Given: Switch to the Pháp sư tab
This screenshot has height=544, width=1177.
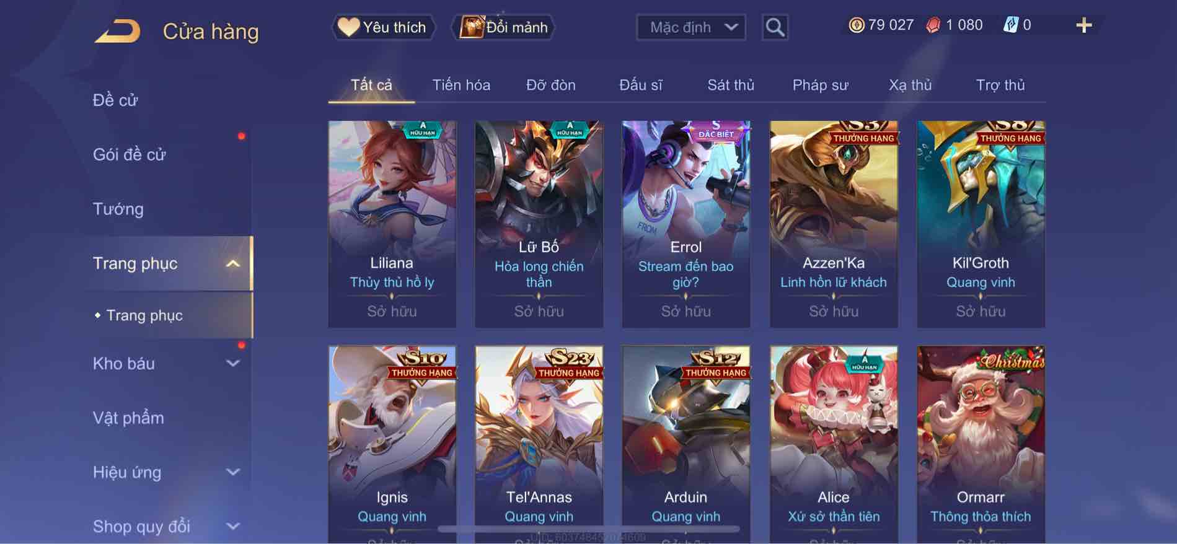Looking at the screenshot, I should coord(820,85).
